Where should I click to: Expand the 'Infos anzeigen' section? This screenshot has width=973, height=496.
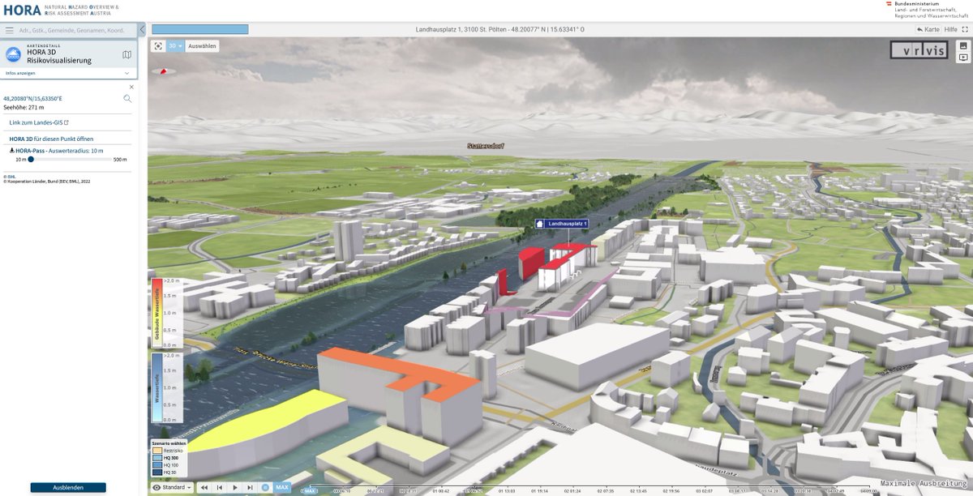coord(68,73)
